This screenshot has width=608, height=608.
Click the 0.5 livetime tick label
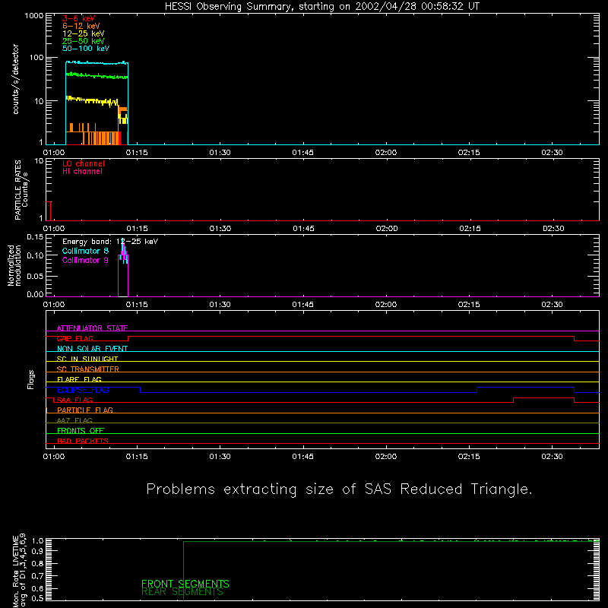point(37,598)
